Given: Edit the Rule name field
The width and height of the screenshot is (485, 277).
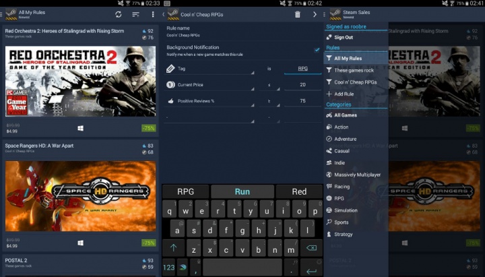Looking at the screenshot, I should tap(243, 31).
